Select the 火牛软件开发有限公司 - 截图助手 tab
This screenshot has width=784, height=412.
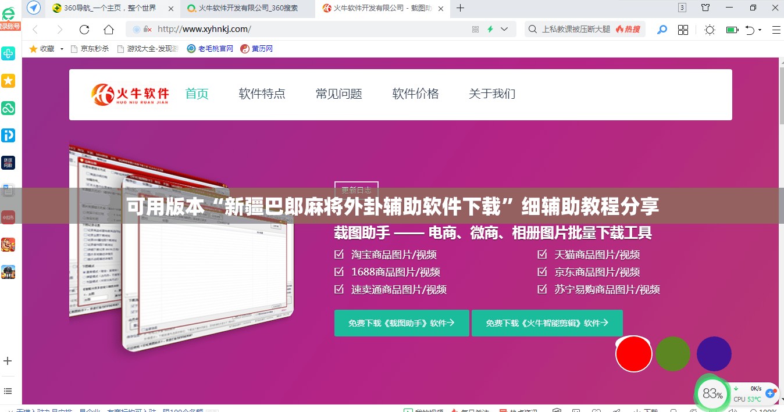click(382, 8)
